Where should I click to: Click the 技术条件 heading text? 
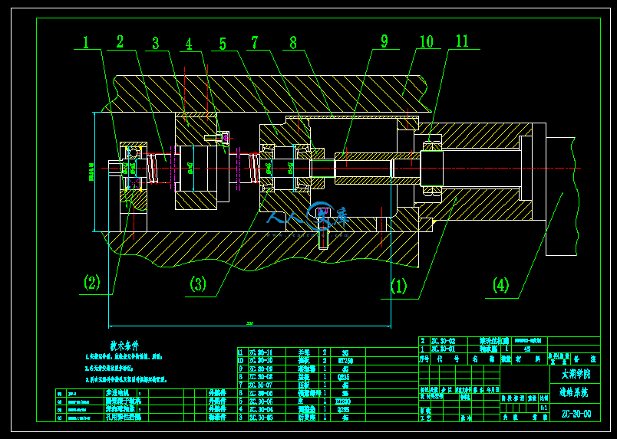124,346
